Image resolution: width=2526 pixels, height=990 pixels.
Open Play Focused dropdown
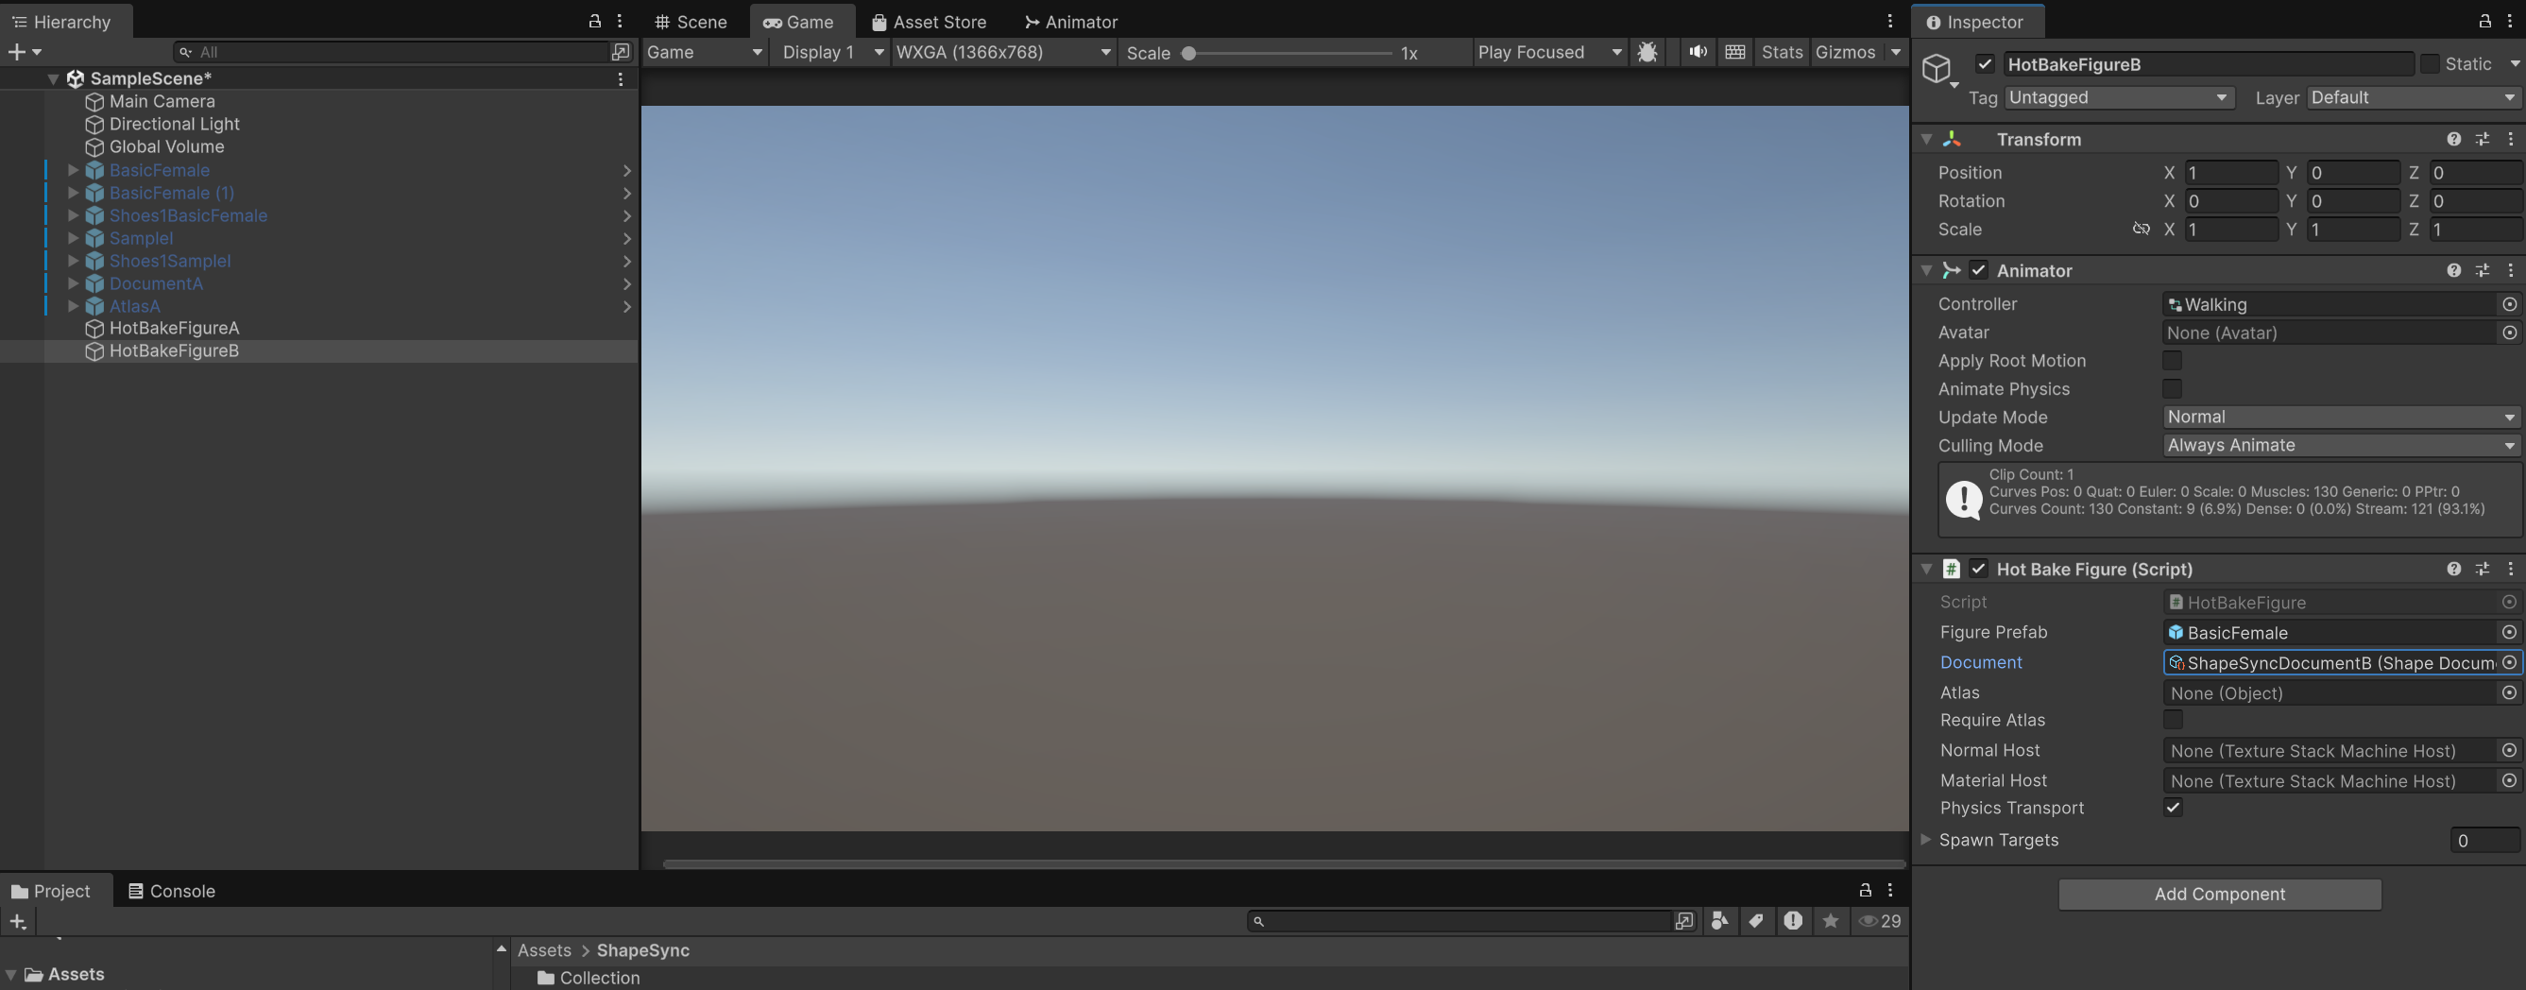(1550, 52)
